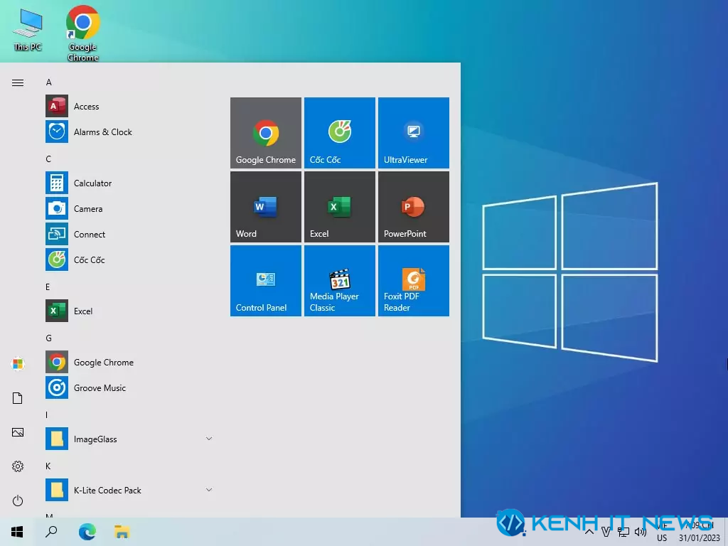Image resolution: width=728 pixels, height=546 pixels.
Task: Click the letter G group header
Action: pos(49,338)
